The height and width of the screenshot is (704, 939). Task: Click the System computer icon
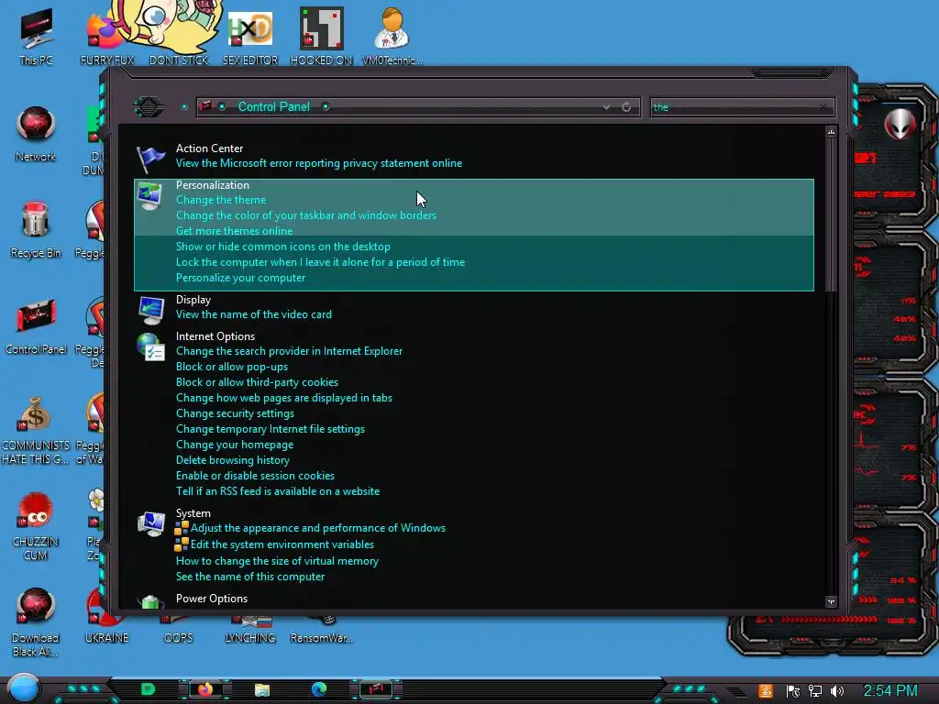(151, 523)
